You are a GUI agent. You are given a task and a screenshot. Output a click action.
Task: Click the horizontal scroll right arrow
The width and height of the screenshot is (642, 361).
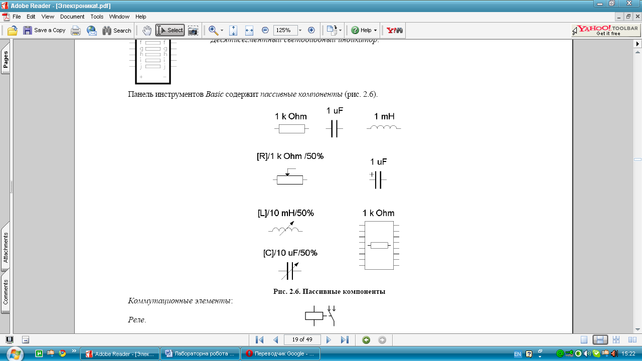coord(638,44)
